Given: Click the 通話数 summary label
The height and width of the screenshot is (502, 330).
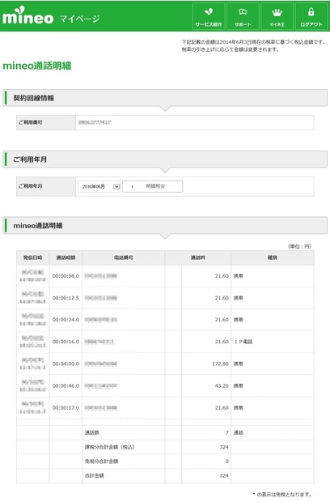Looking at the screenshot, I should (x=91, y=432).
